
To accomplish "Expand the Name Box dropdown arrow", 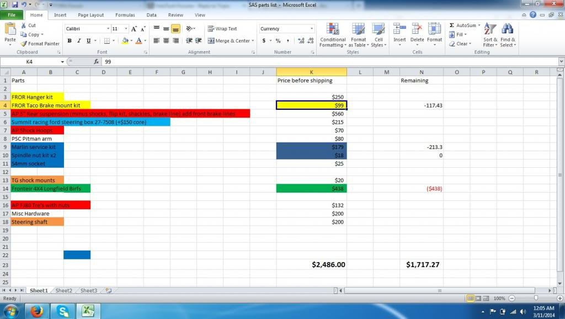I will [62, 62].
